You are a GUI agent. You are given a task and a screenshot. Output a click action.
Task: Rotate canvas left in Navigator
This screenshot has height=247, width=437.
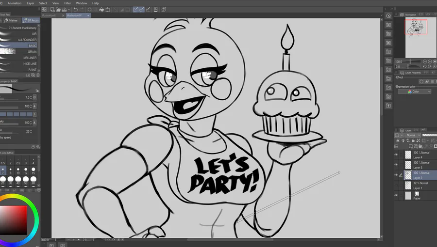point(425,66)
